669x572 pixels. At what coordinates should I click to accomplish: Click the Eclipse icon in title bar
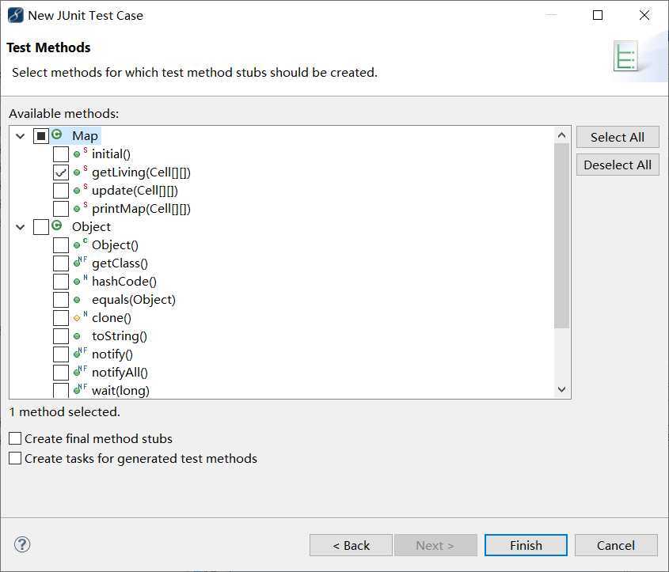16,15
